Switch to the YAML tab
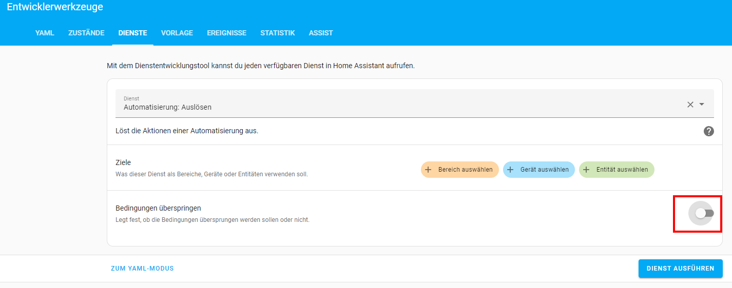Screen dimensions: 732x288 (x=45, y=33)
